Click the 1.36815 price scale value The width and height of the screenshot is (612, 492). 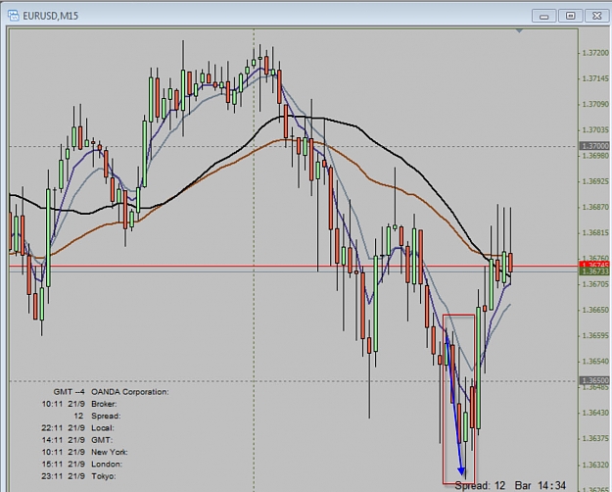[x=595, y=232]
